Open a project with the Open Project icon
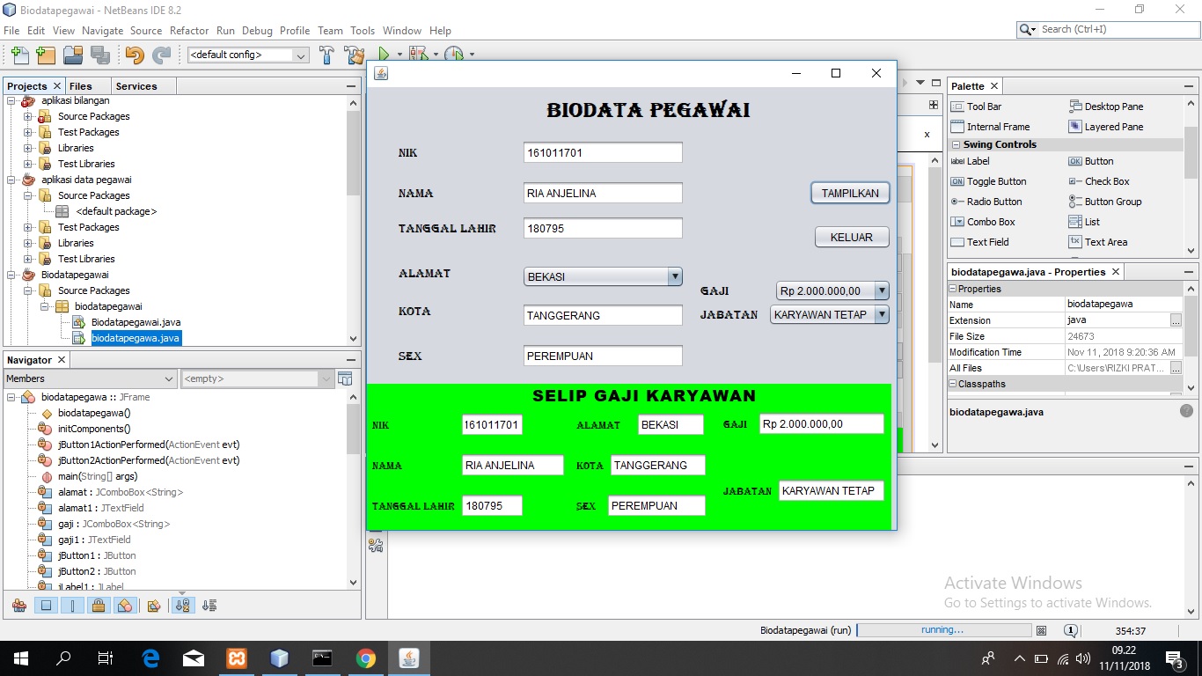The width and height of the screenshot is (1202, 676). [x=74, y=55]
